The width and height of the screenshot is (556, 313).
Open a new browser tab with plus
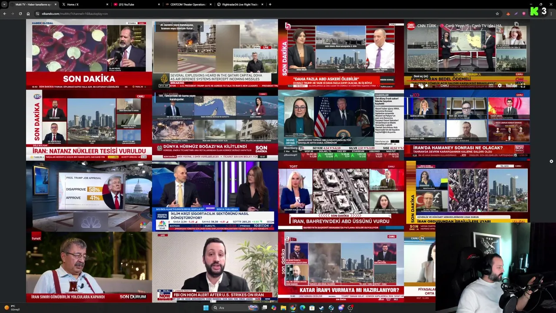click(x=270, y=4)
